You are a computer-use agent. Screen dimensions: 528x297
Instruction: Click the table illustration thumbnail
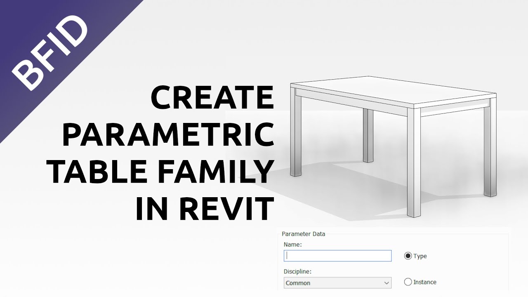click(x=393, y=146)
